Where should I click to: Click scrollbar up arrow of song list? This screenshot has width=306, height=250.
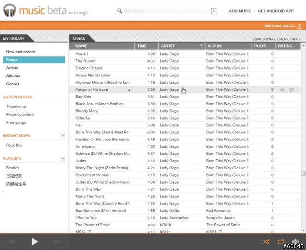pyautogui.click(x=303, y=45)
